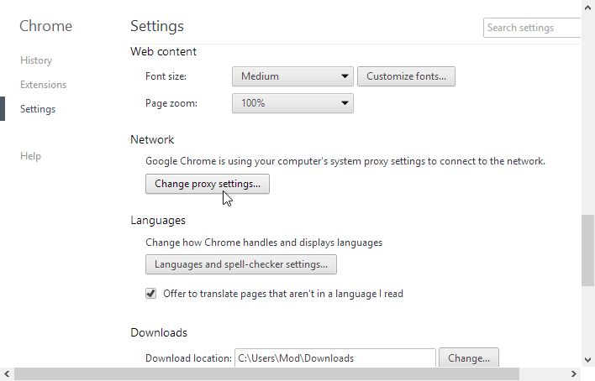Click the horizontal scrollbar right arrow
Image resolution: width=595 pixels, height=381 pixels.
click(x=575, y=374)
